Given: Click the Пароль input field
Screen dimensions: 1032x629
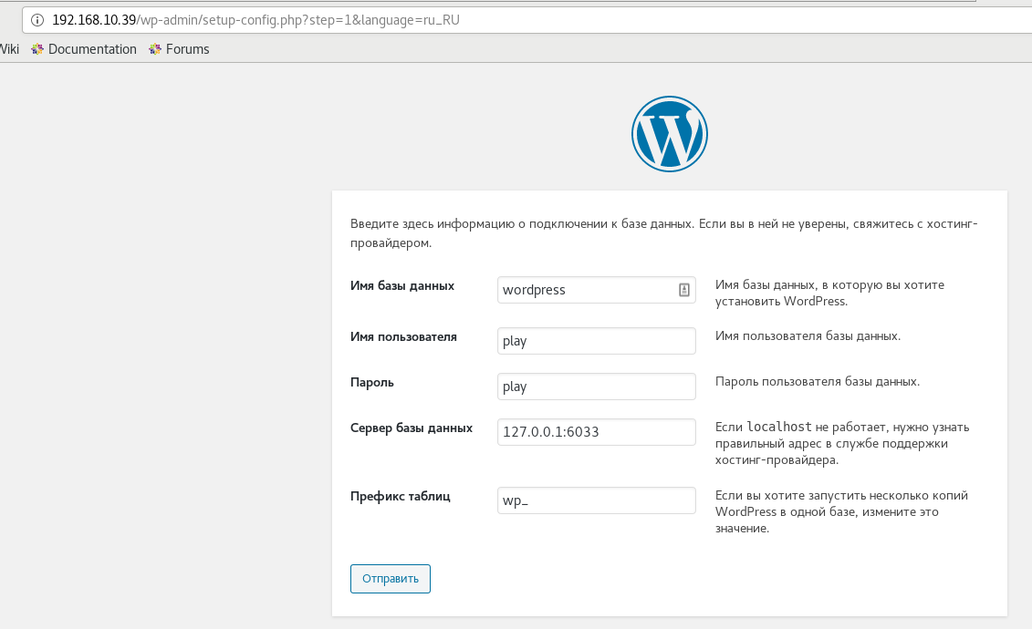Looking at the screenshot, I should (x=596, y=387).
